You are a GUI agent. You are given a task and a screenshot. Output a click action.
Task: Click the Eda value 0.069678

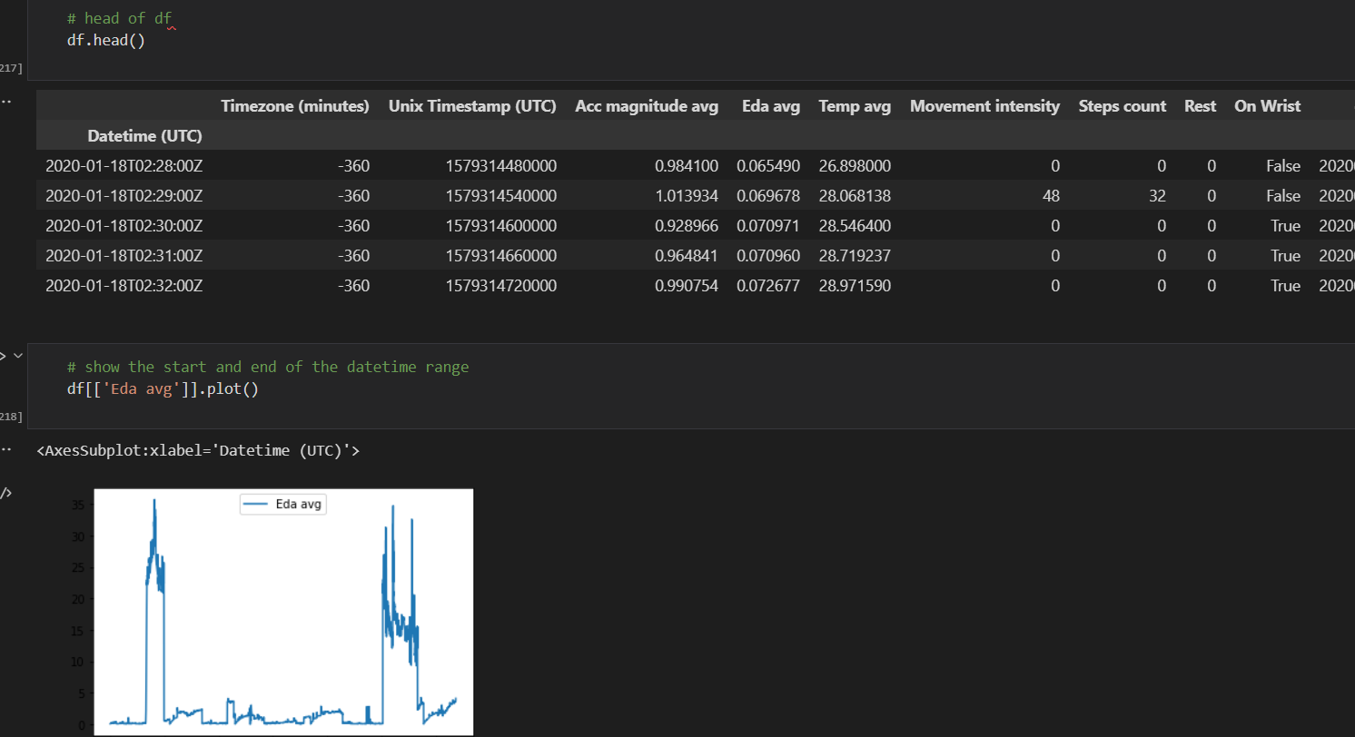[768, 196]
